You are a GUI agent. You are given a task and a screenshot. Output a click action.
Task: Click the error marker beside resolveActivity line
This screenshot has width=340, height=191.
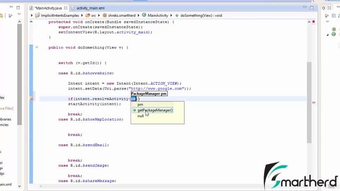[31, 99]
